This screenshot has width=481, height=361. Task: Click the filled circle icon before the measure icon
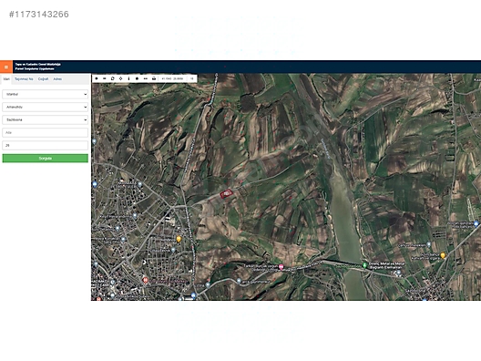137,78
